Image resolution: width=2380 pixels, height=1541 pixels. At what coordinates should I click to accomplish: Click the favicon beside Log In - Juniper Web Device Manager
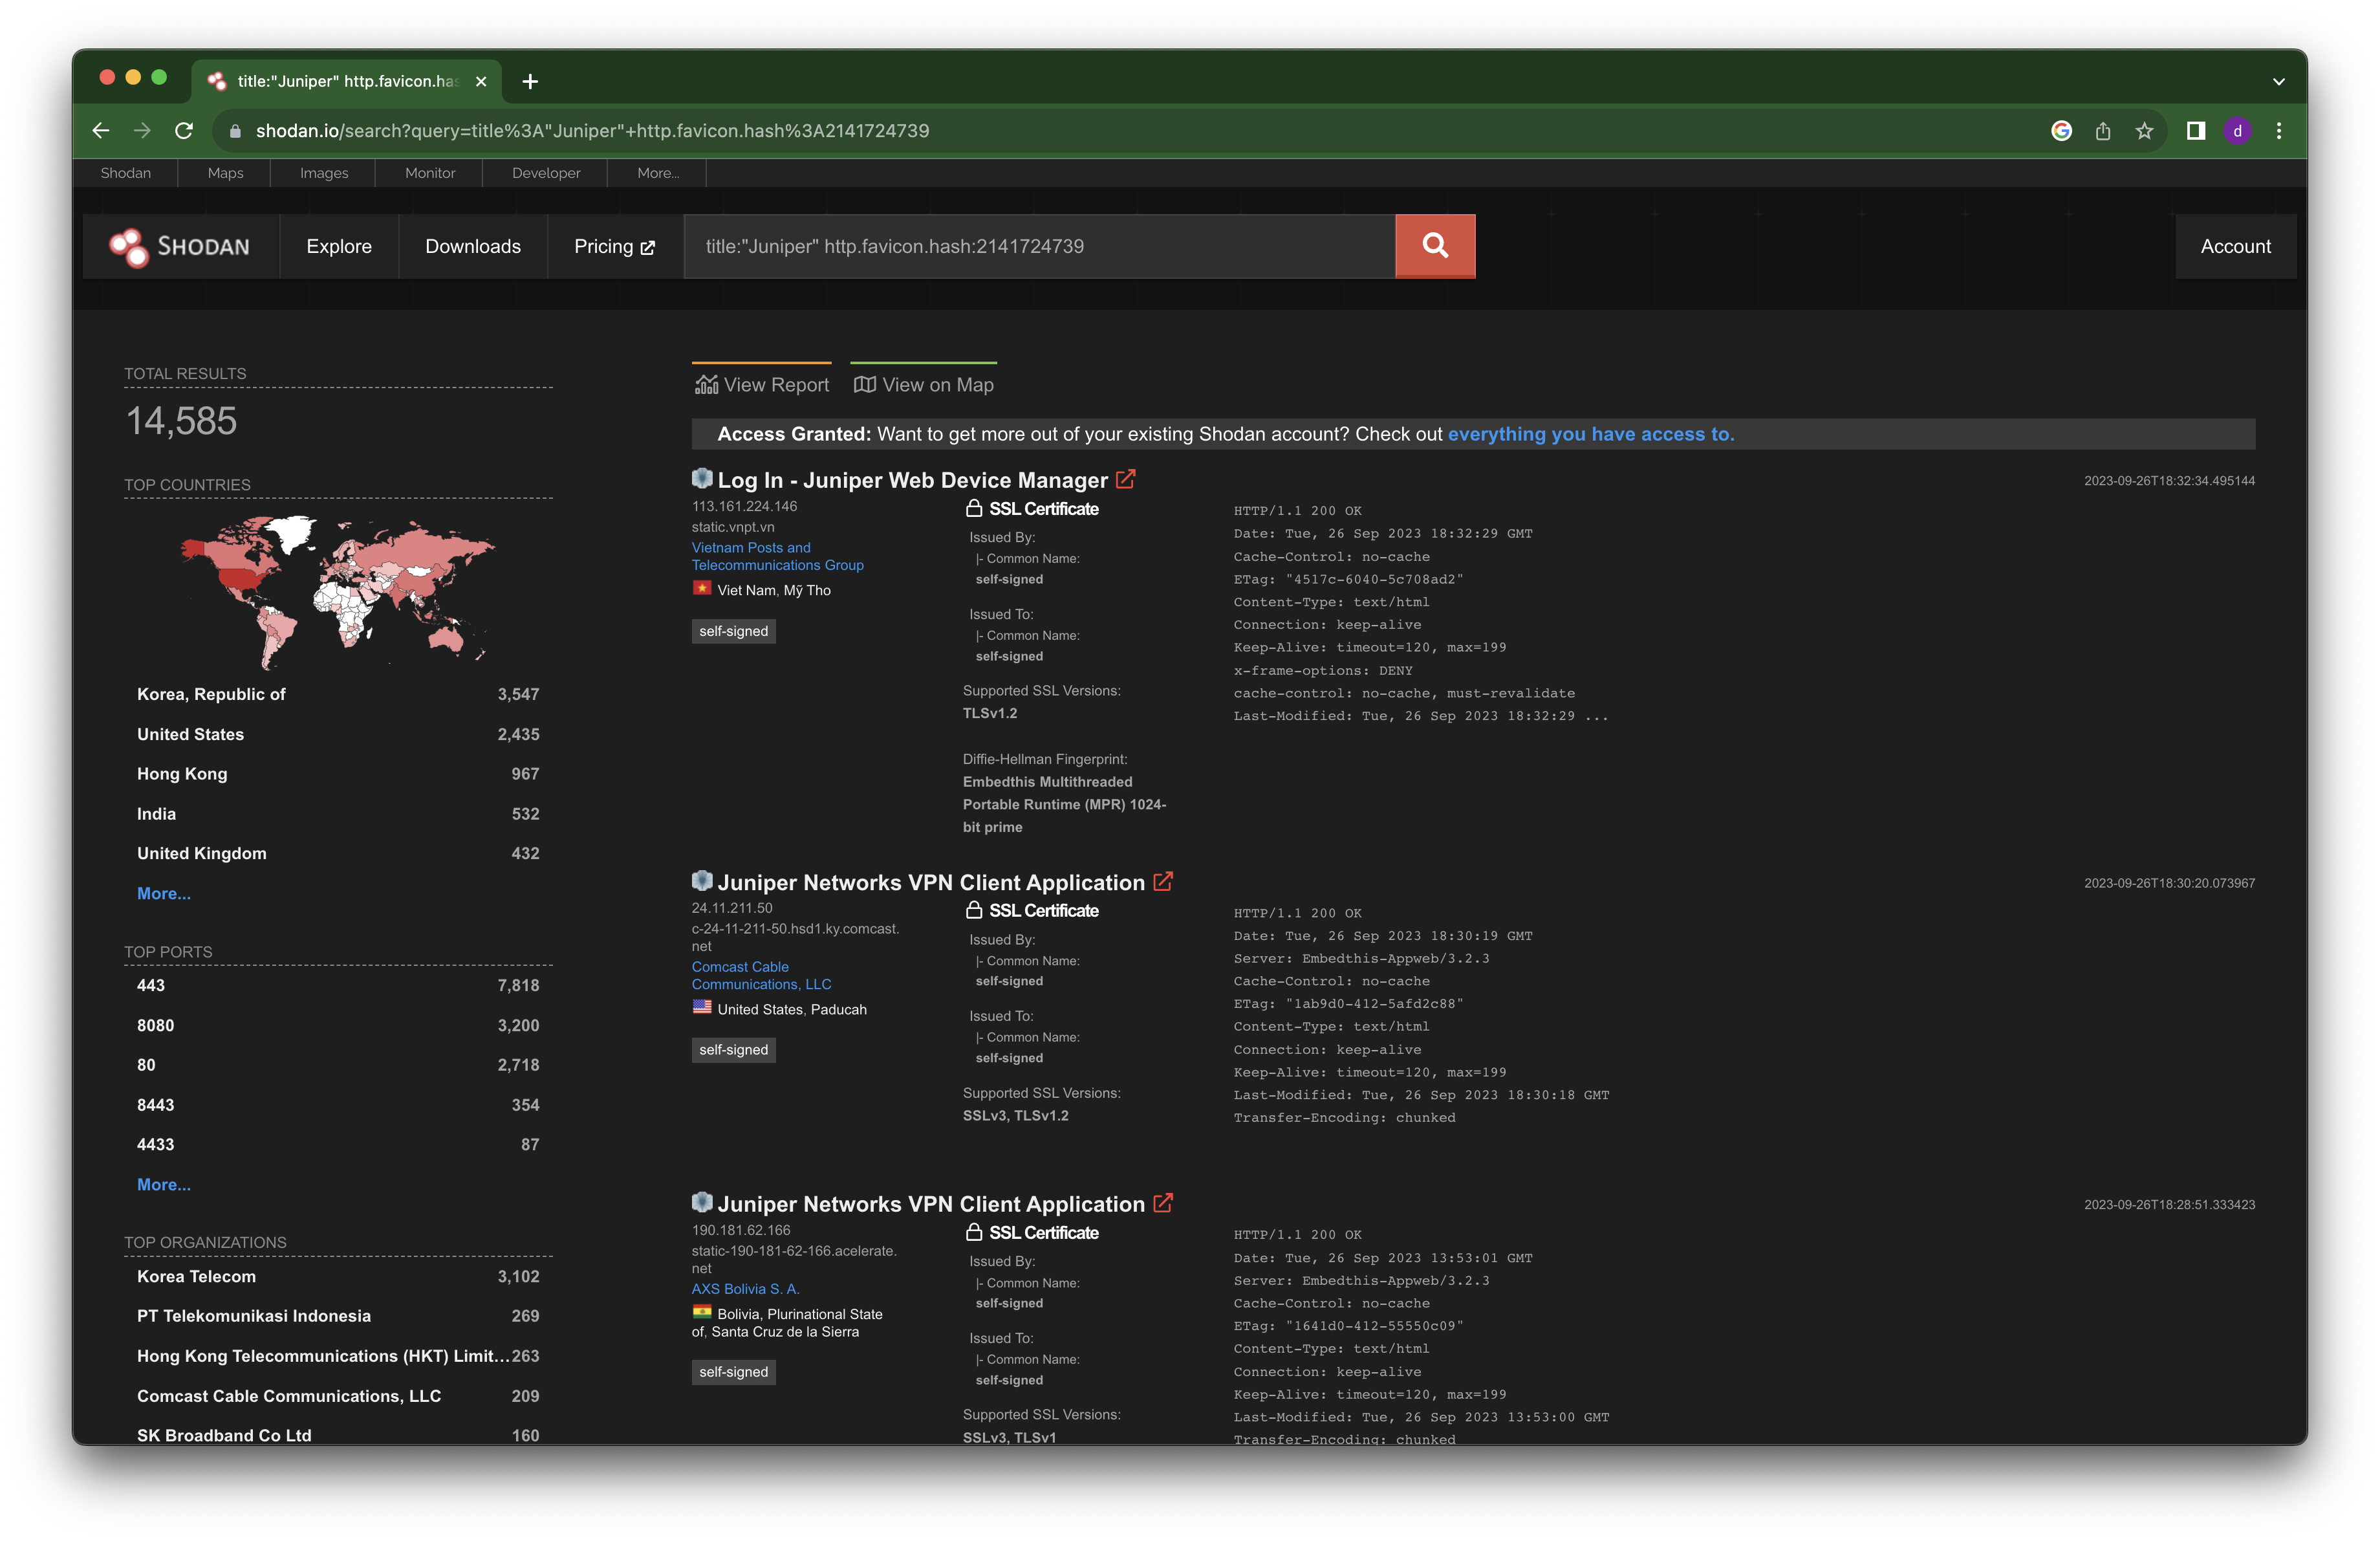[702, 478]
